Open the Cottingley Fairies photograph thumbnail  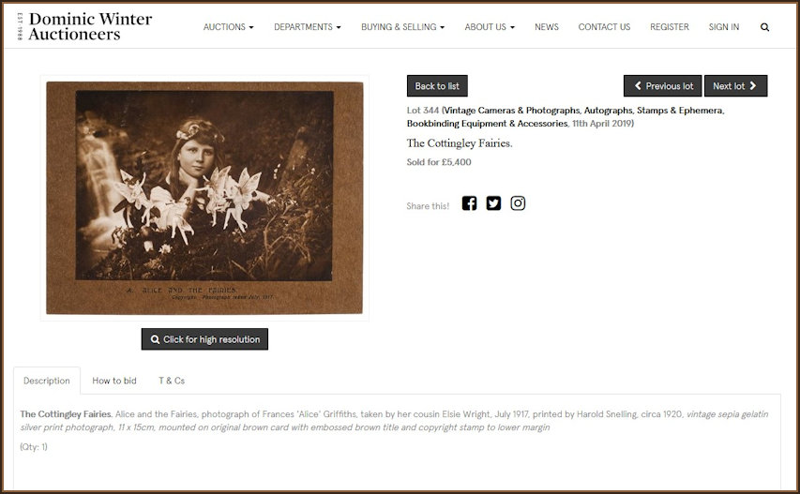[204, 198]
